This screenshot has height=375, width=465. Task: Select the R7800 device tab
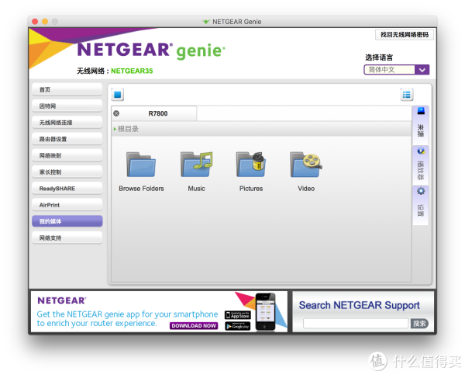coord(154,113)
